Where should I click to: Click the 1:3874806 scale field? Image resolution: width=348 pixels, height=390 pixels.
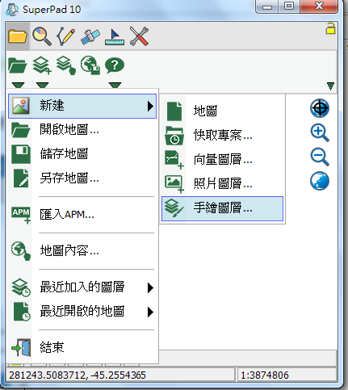click(x=287, y=375)
